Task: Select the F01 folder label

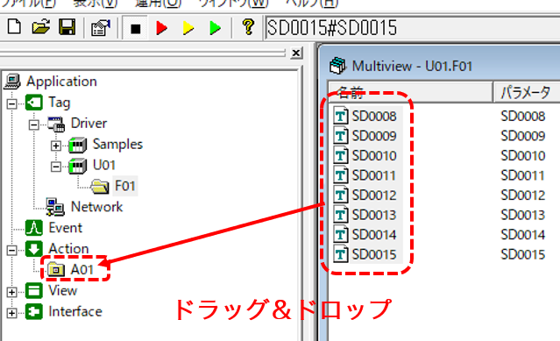Action: (x=125, y=186)
